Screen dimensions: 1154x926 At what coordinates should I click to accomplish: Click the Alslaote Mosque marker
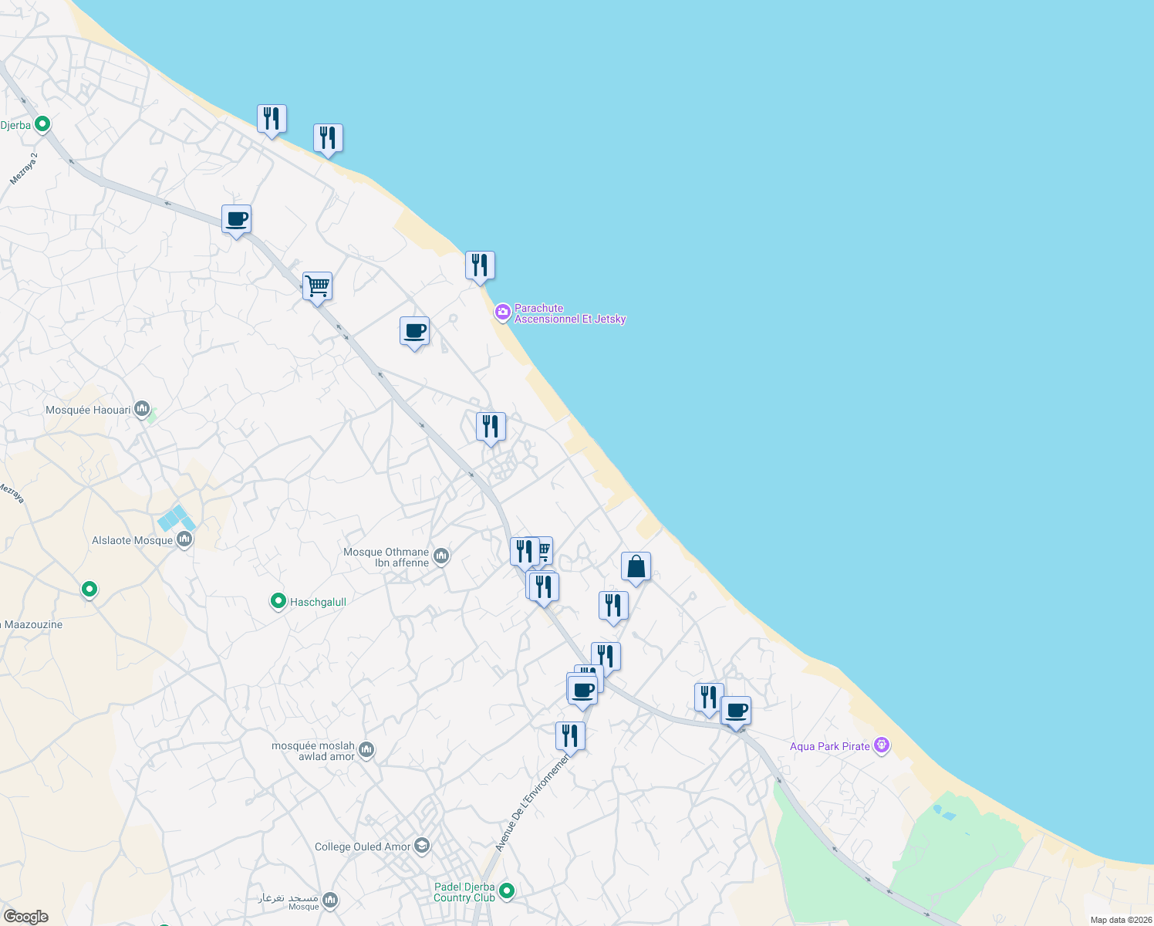point(184,538)
